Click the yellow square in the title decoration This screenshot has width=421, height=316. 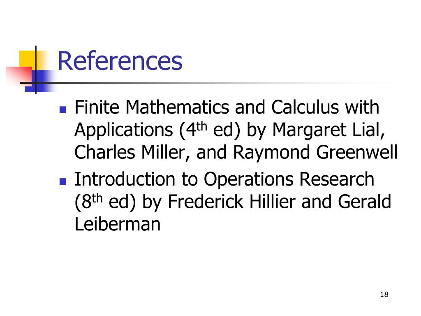pos(28,60)
